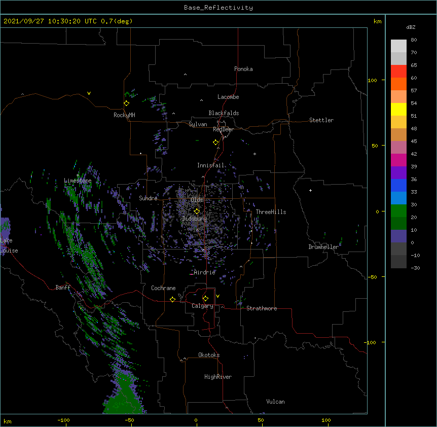437x427 pixels.
Task: Pick the blue 33-36 dBZ legend swatch
Action: [x=398, y=185]
